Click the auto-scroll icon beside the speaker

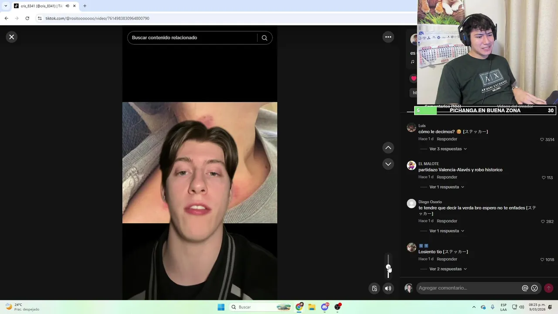click(x=374, y=288)
